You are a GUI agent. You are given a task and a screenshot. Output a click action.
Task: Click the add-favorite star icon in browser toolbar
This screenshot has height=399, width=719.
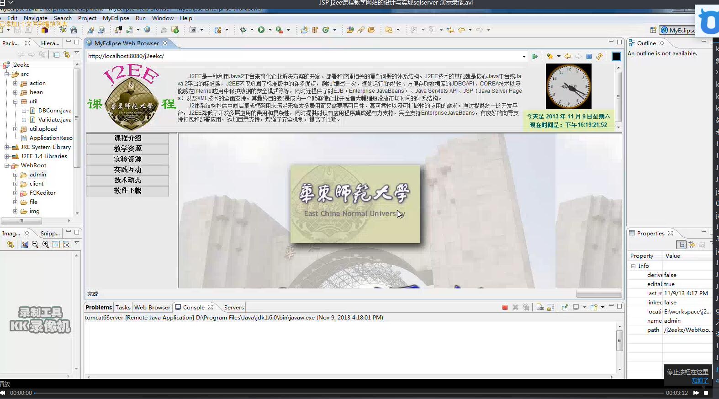click(550, 56)
